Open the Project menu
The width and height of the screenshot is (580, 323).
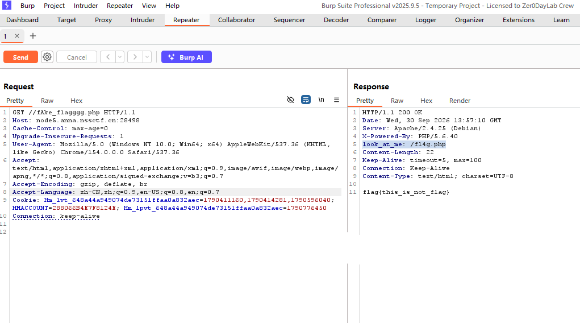coord(54,6)
